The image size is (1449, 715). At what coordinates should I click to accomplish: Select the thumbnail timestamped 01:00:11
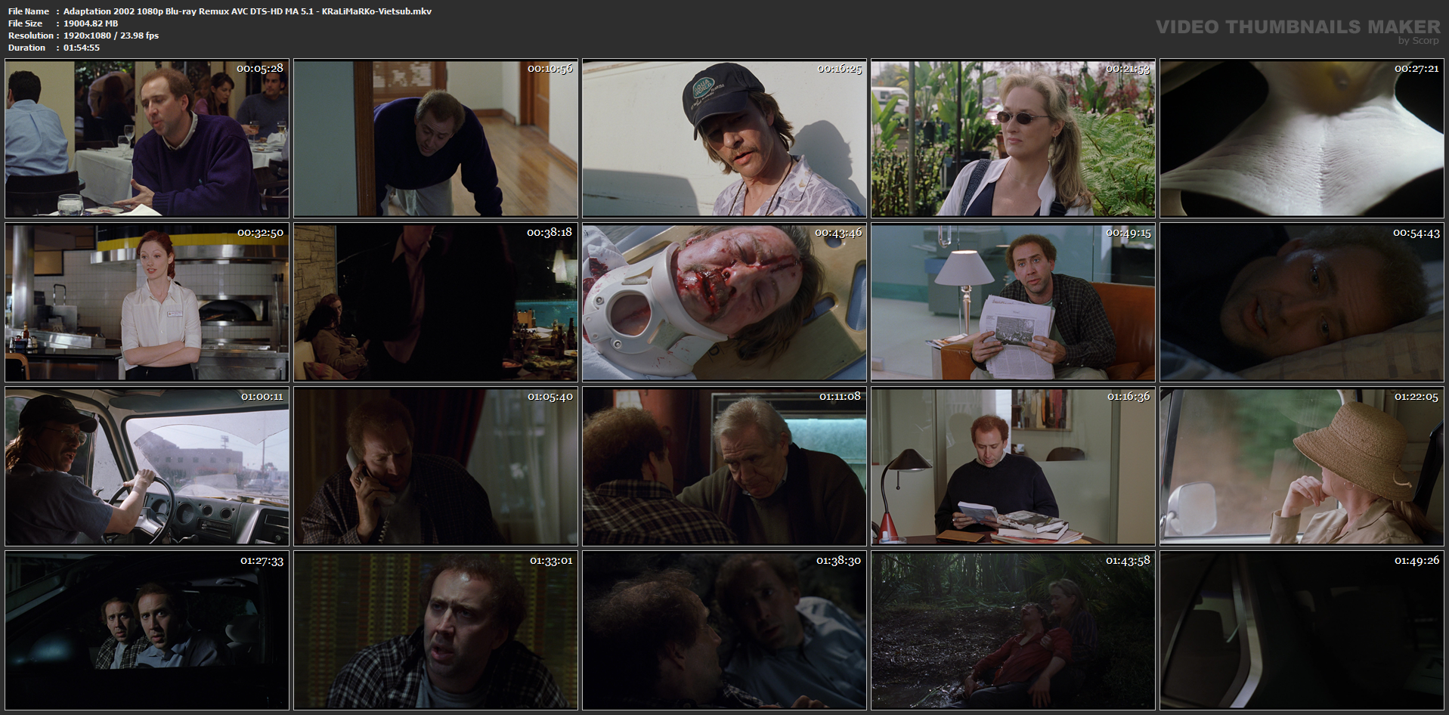pyautogui.click(x=147, y=466)
